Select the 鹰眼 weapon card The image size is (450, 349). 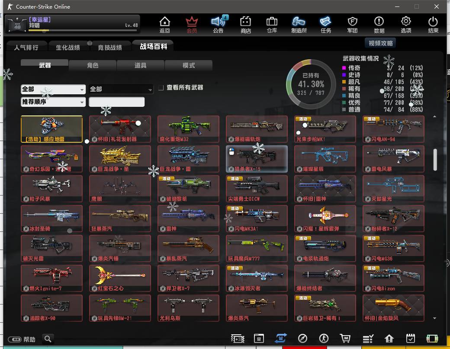(120, 189)
